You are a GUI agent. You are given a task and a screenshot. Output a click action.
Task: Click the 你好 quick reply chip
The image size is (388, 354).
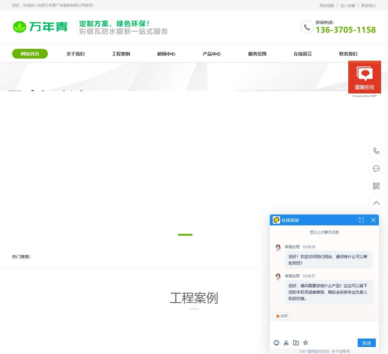coord(282,316)
